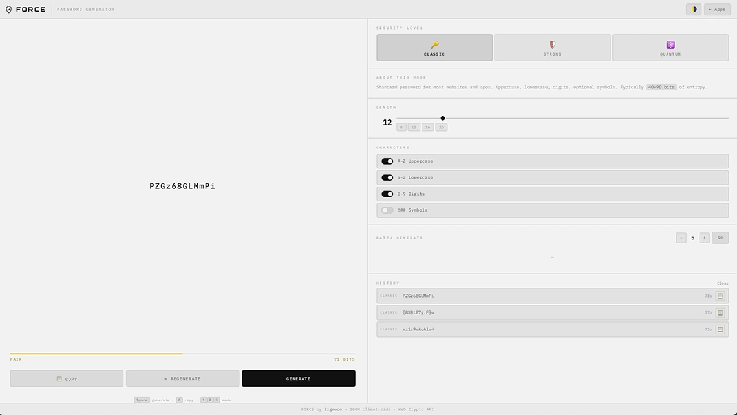Set length preset to 8
The width and height of the screenshot is (737, 415).
click(401, 127)
